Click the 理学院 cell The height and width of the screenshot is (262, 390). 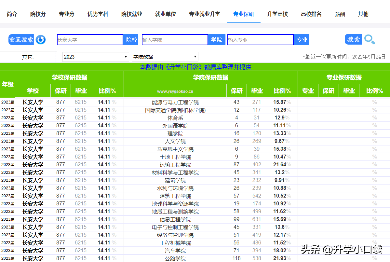tap(175, 133)
